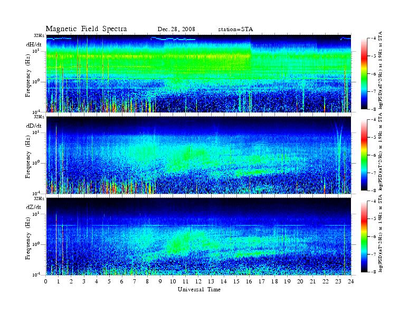Click the 32Hz label above dZ/dt panel
The image size is (418, 323).
[x=39, y=198]
